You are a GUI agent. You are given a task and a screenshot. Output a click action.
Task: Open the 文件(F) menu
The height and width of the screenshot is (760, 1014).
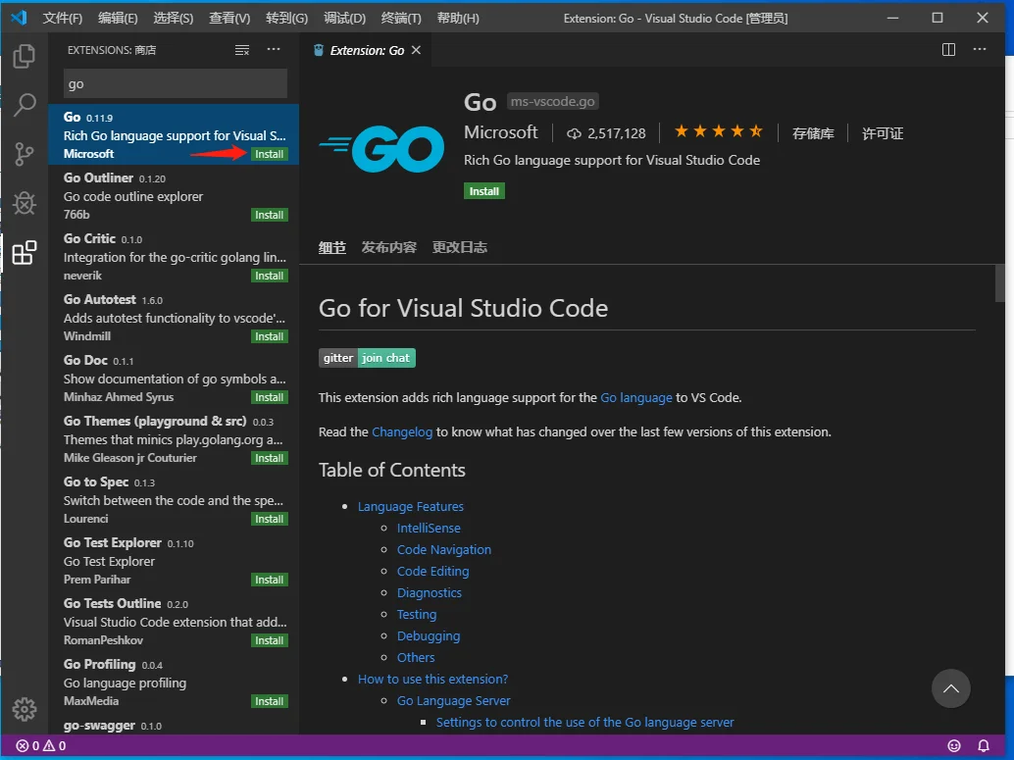[x=62, y=18]
